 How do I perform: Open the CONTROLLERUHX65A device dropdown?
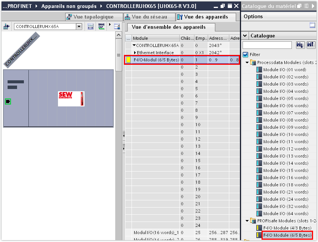point(79,27)
